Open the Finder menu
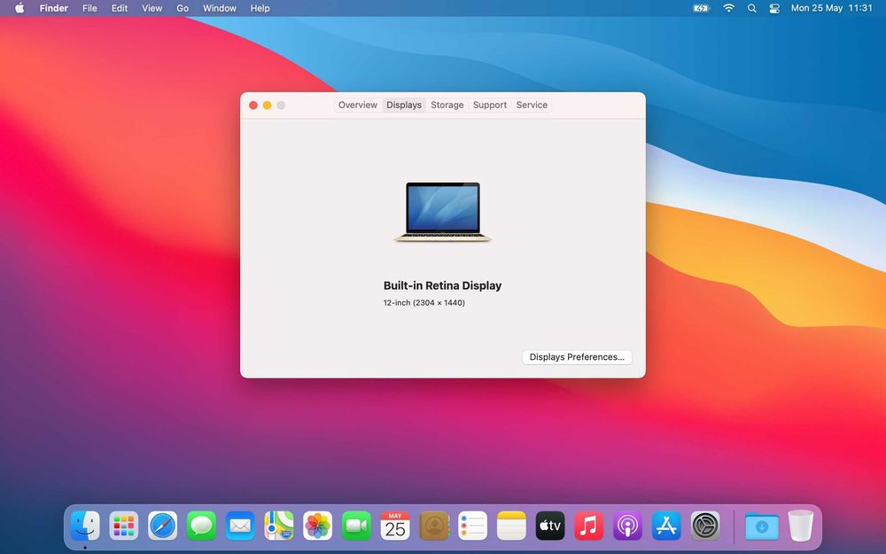The width and height of the screenshot is (886, 554). (x=54, y=8)
